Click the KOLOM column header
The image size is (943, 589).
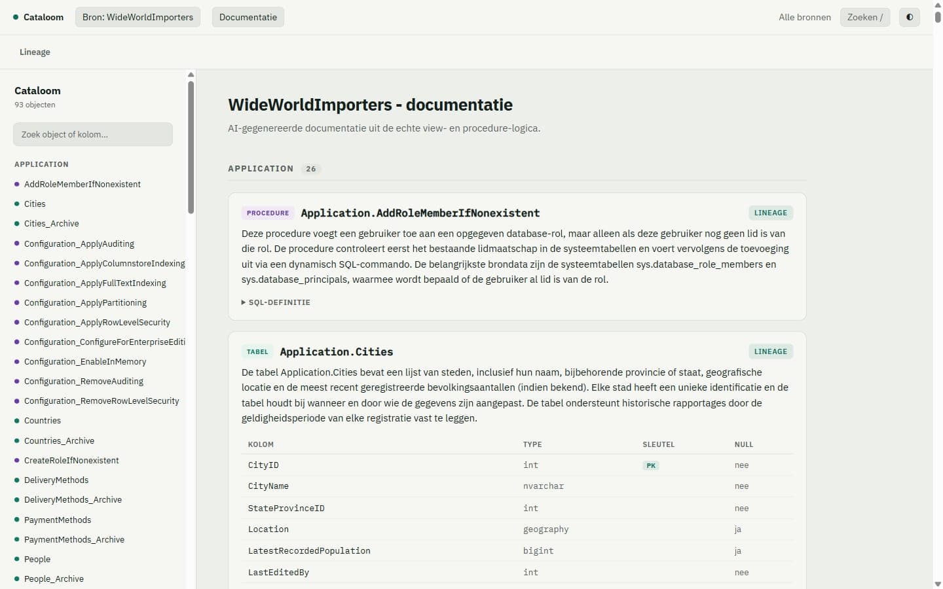point(261,444)
